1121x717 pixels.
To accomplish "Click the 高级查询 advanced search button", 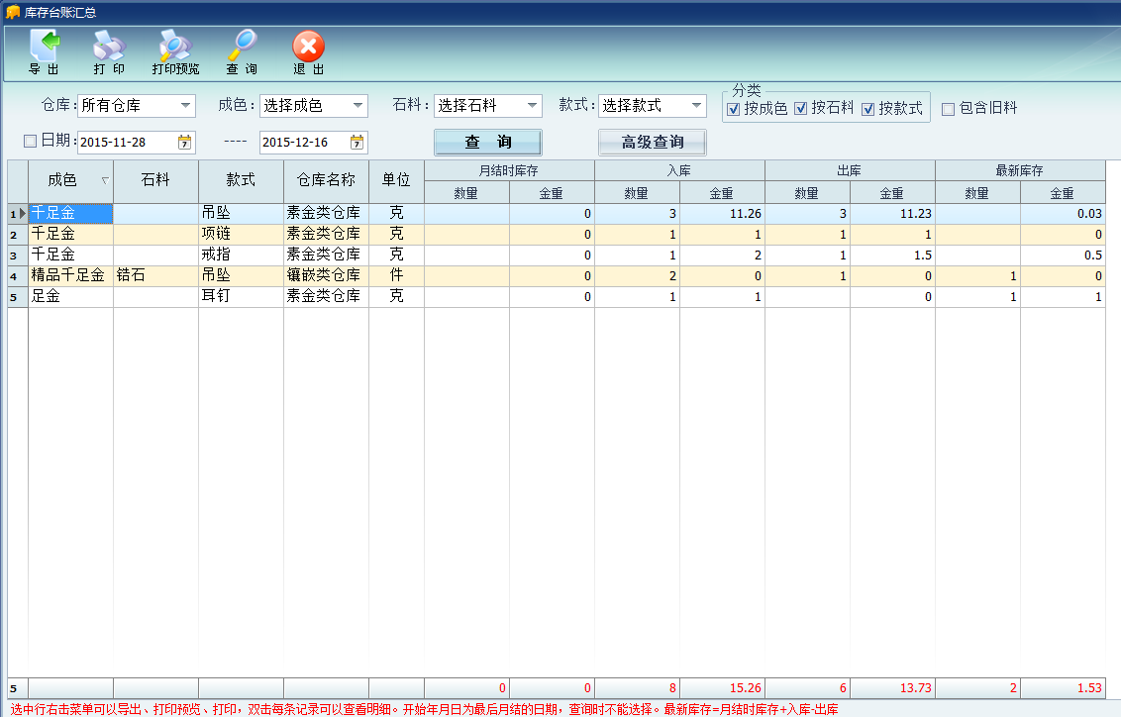I will tap(652, 143).
